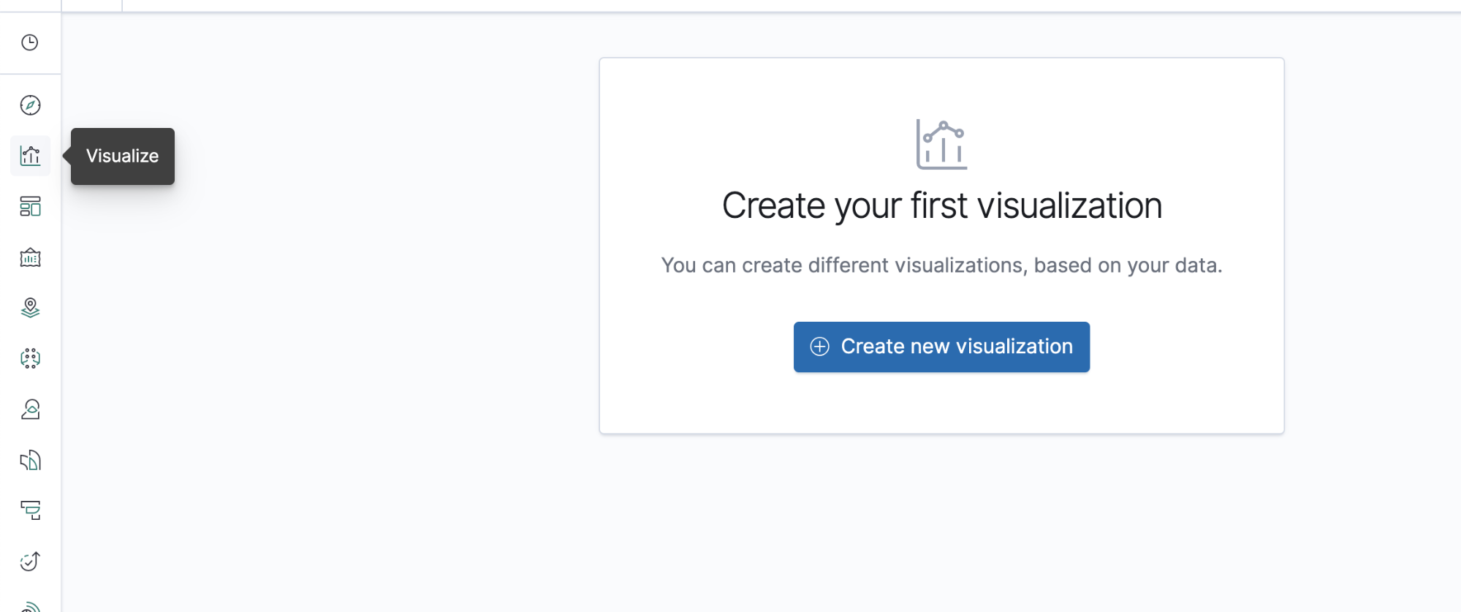Click the Create your first visualization heading

[x=941, y=205]
